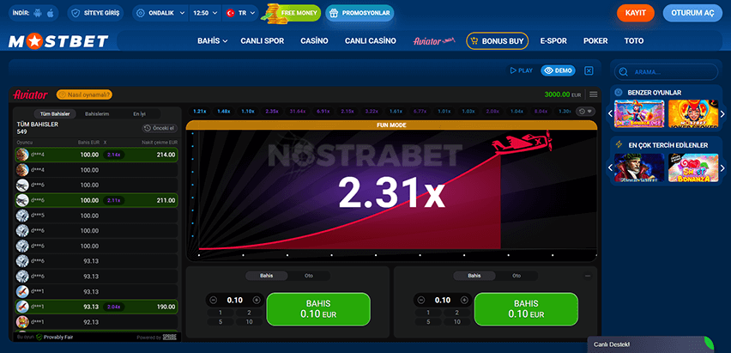Click the FREE MONEY button
This screenshot has height=353, width=731.
(293, 13)
